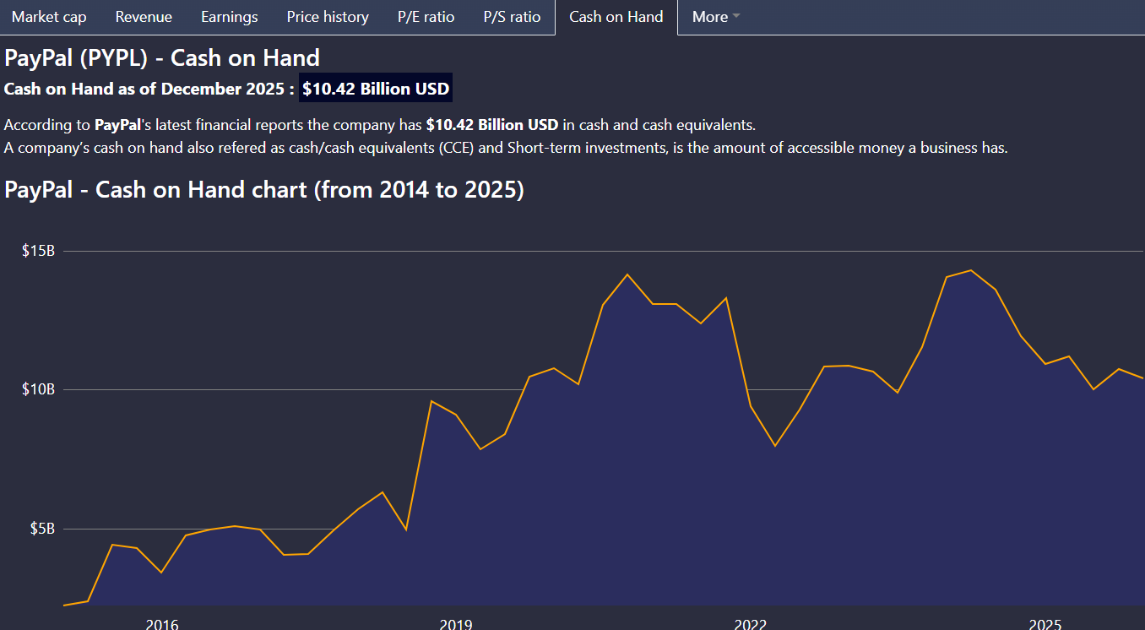This screenshot has height=630, width=1145.
Task: View the P/S ratio tab
Action: pyautogui.click(x=512, y=17)
